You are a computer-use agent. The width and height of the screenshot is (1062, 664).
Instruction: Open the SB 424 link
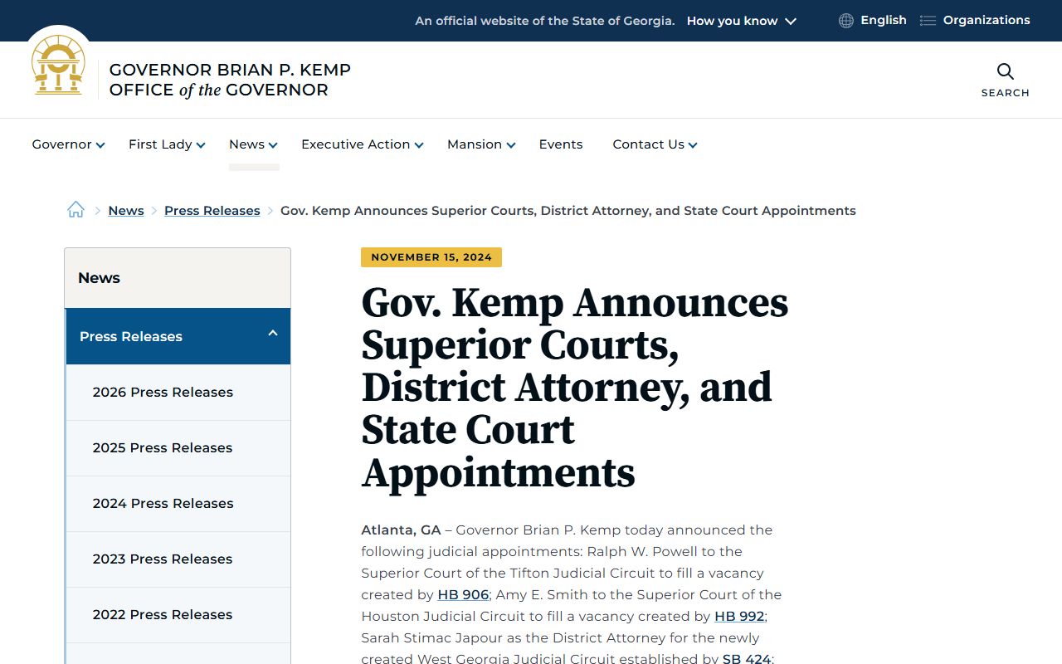click(747, 659)
